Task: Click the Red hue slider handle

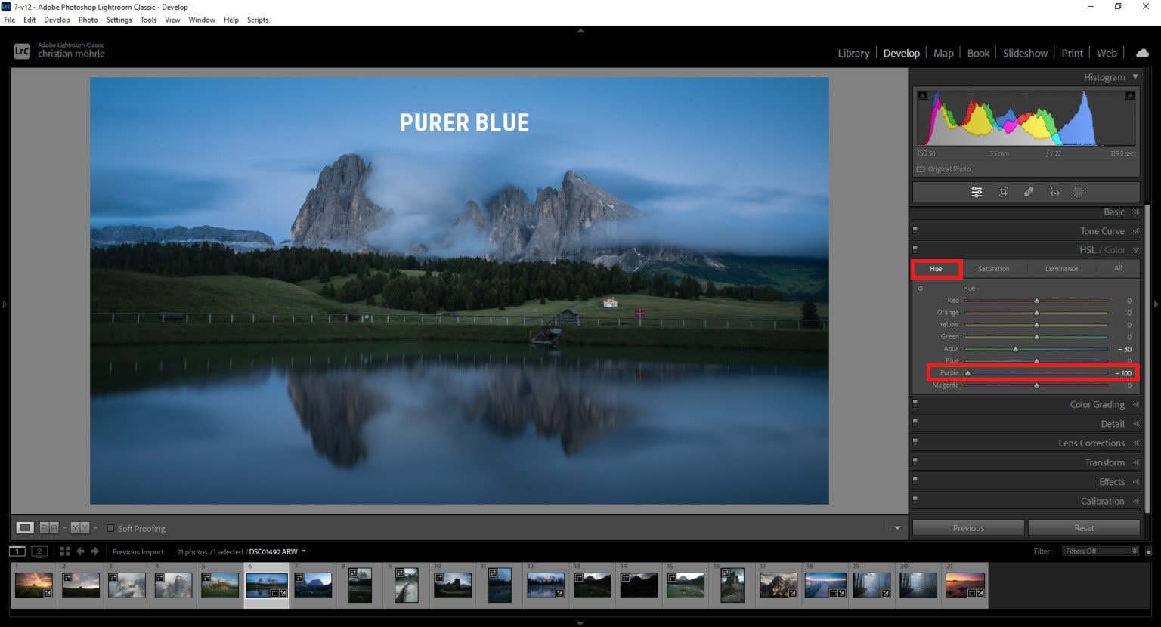Action: pos(1036,301)
